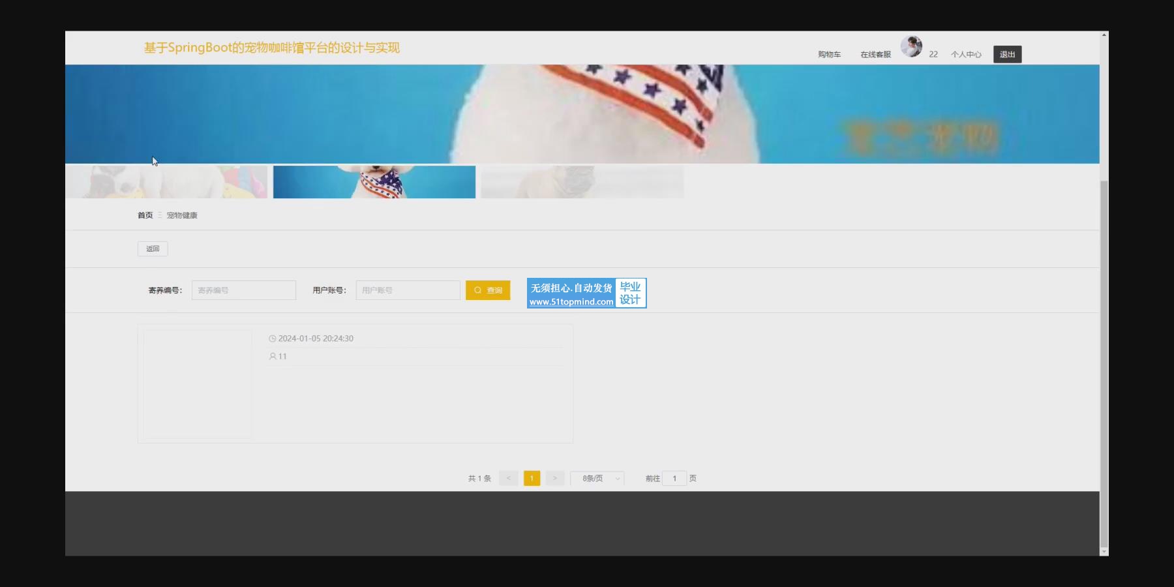Viewport: 1174px width, 587px height.
Task: Select the blue-background dog carousel thumbnail
Action: [374, 182]
